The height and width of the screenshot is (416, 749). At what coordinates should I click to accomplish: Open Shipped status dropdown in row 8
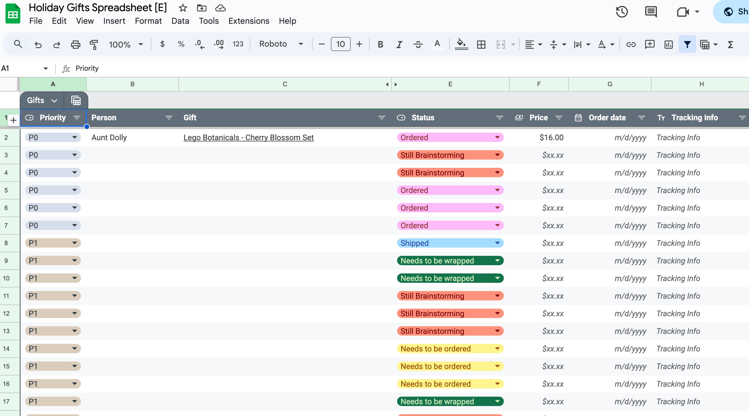point(497,243)
